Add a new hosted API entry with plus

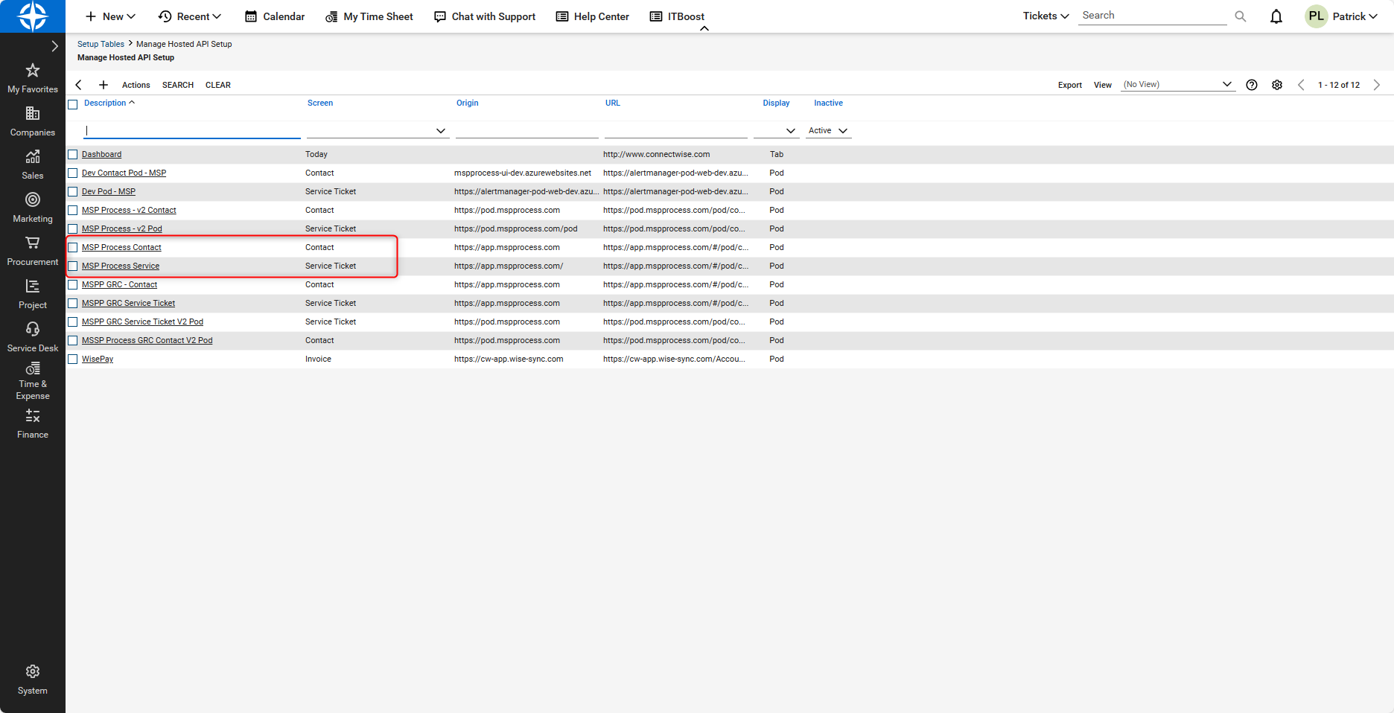(x=104, y=85)
